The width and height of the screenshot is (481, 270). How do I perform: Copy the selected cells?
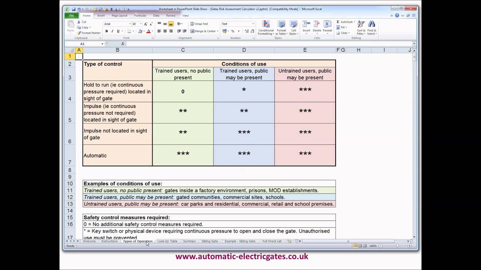(83, 27)
